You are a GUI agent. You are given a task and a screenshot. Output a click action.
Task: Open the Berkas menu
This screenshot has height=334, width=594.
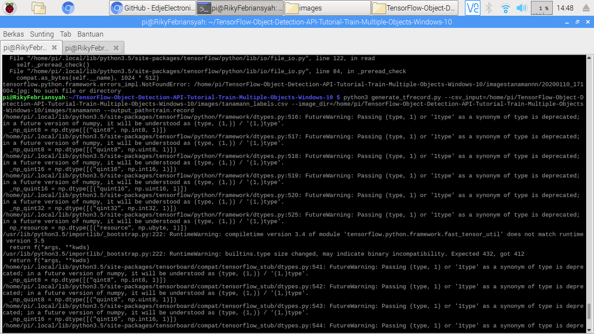(13, 34)
